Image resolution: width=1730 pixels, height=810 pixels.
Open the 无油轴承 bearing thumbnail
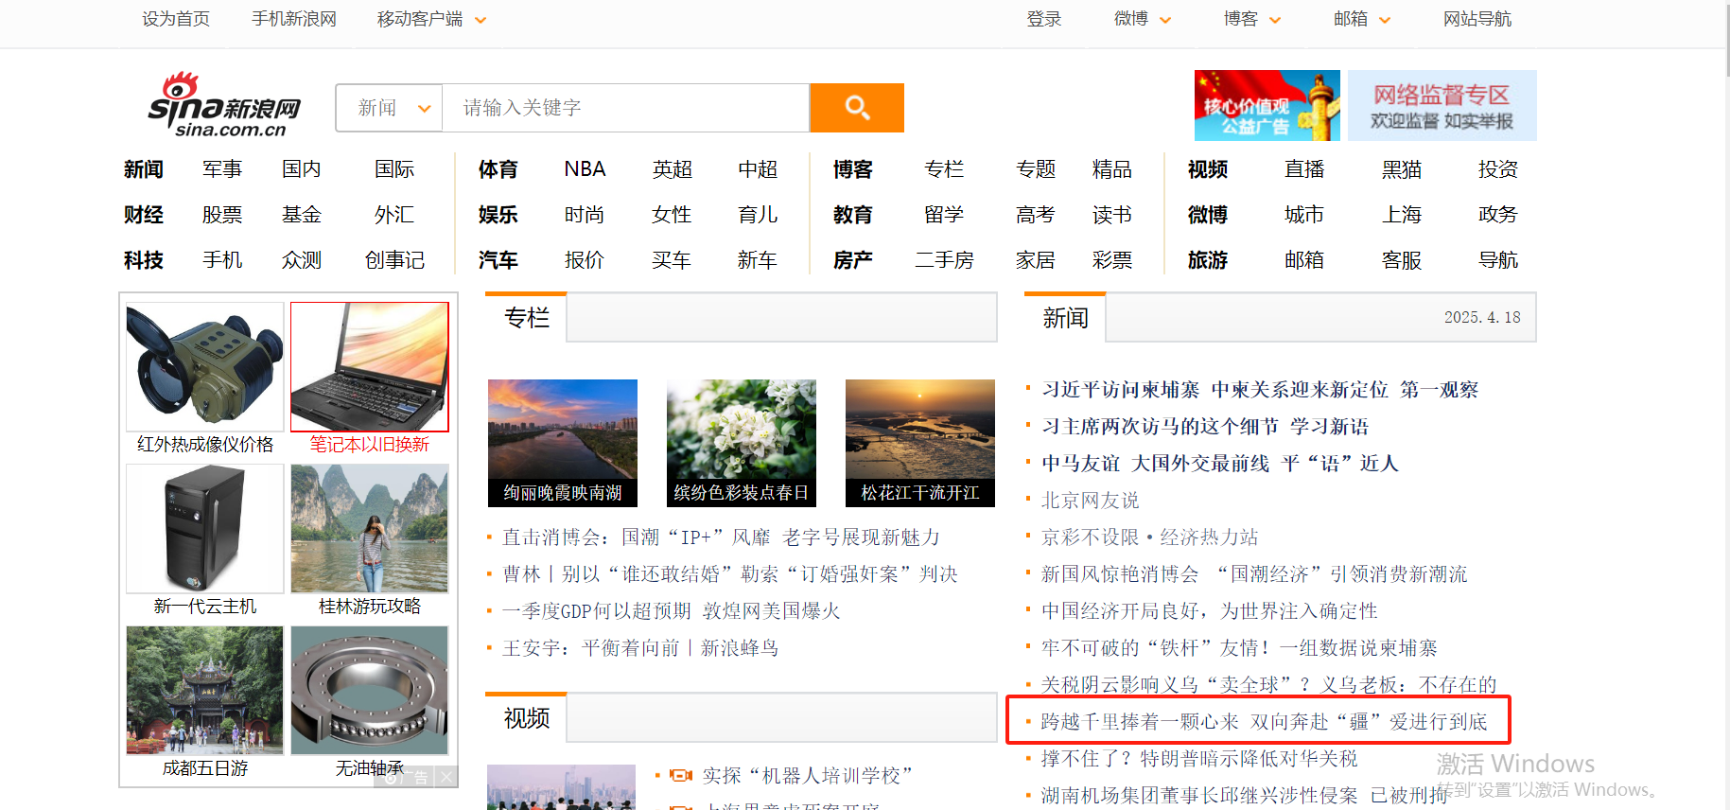pyautogui.click(x=370, y=691)
